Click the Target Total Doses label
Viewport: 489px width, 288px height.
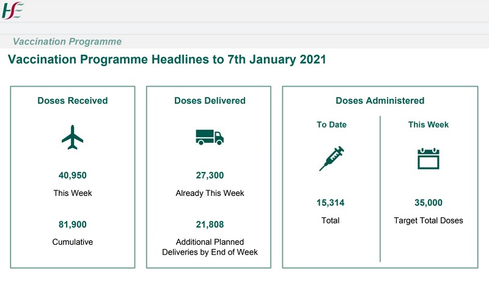click(x=428, y=220)
